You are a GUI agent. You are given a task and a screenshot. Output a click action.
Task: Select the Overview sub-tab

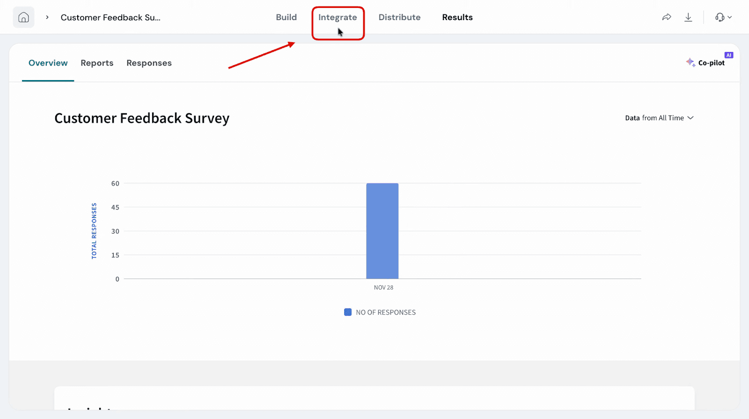coord(48,63)
